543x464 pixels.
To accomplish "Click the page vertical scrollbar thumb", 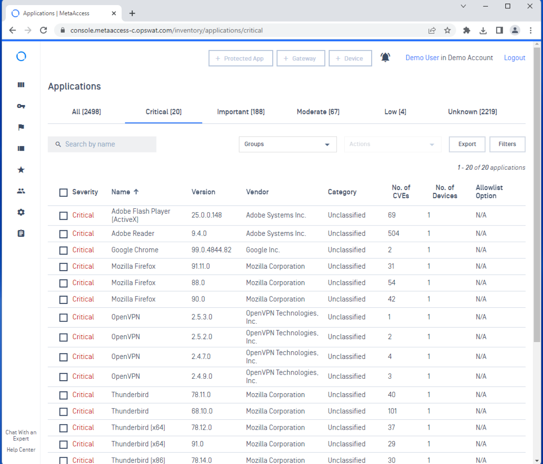I will pos(537,194).
